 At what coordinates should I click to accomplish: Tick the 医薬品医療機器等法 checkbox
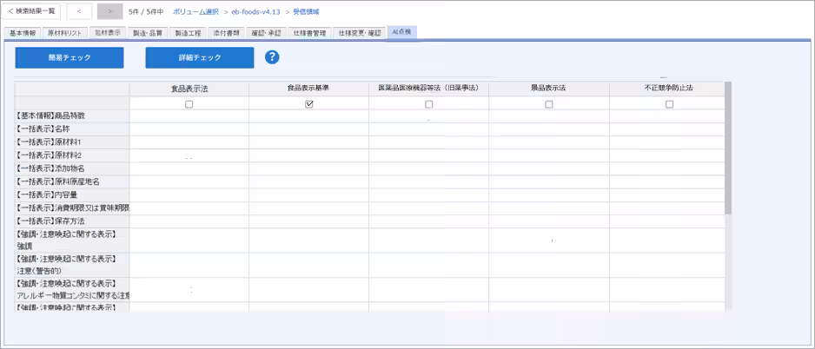click(428, 104)
